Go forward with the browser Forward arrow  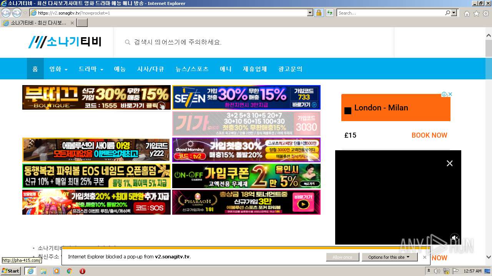(17, 13)
